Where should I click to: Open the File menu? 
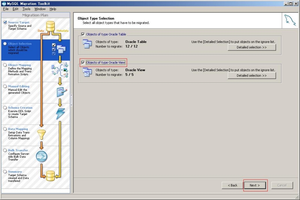(6, 9)
